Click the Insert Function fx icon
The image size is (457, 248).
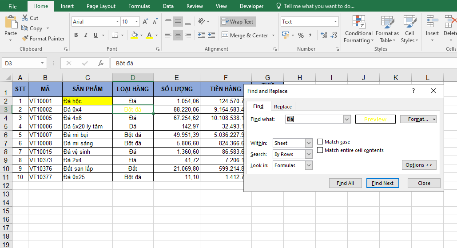pos(101,63)
